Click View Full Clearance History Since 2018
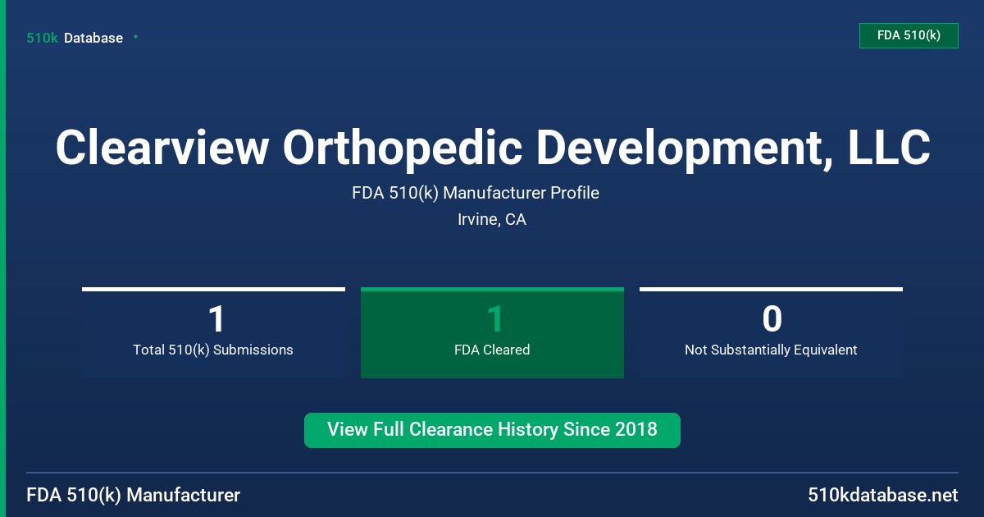Image resolution: width=984 pixels, height=517 pixels. [x=492, y=430]
